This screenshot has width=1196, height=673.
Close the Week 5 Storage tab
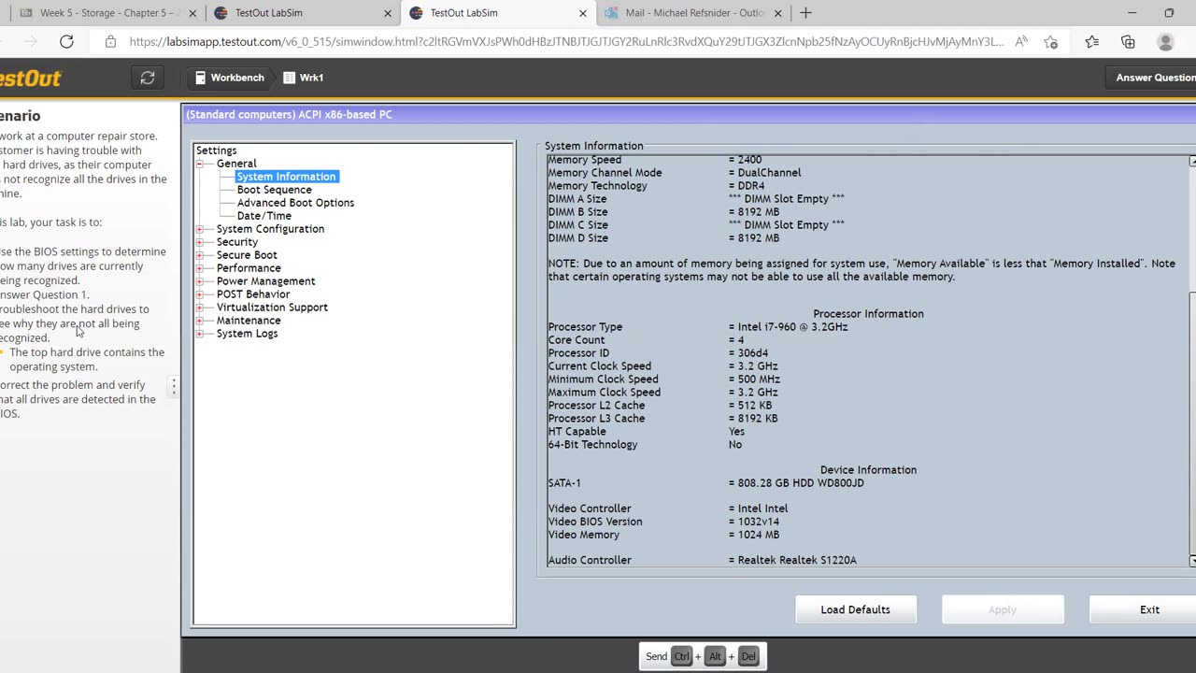coord(192,13)
